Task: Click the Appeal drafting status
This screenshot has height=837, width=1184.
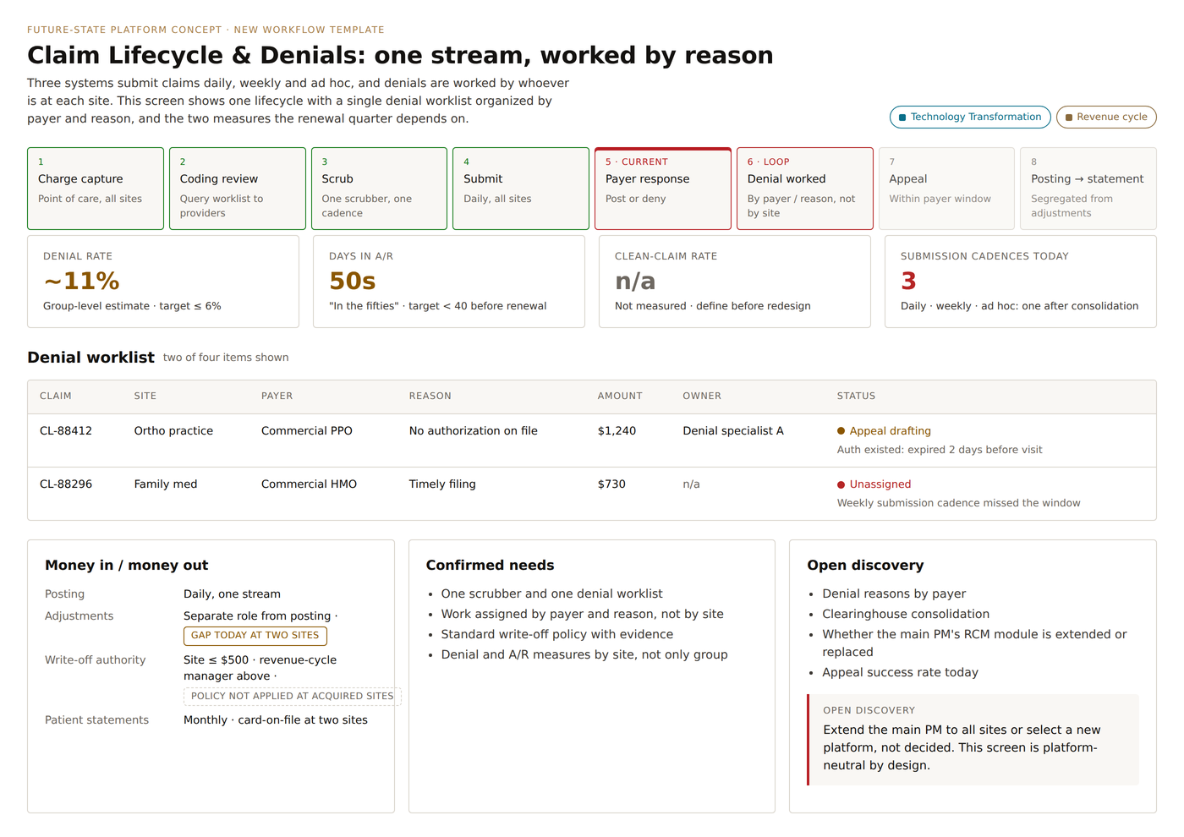Action: (x=884, y=431)
